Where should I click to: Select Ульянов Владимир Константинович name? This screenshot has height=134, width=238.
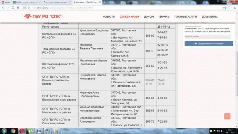tap(92, 109)
